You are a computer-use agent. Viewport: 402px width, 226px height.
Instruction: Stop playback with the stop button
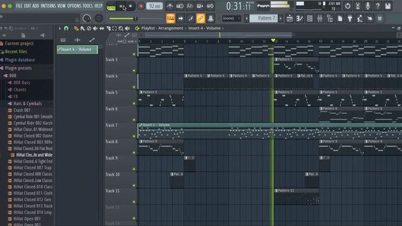tap(130, 6)
